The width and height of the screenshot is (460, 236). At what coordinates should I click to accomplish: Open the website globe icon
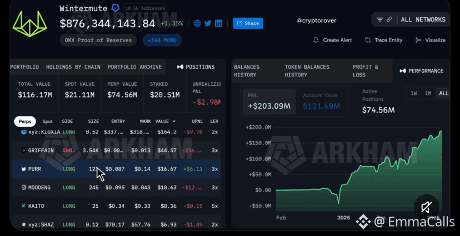(x=197, y=23)
